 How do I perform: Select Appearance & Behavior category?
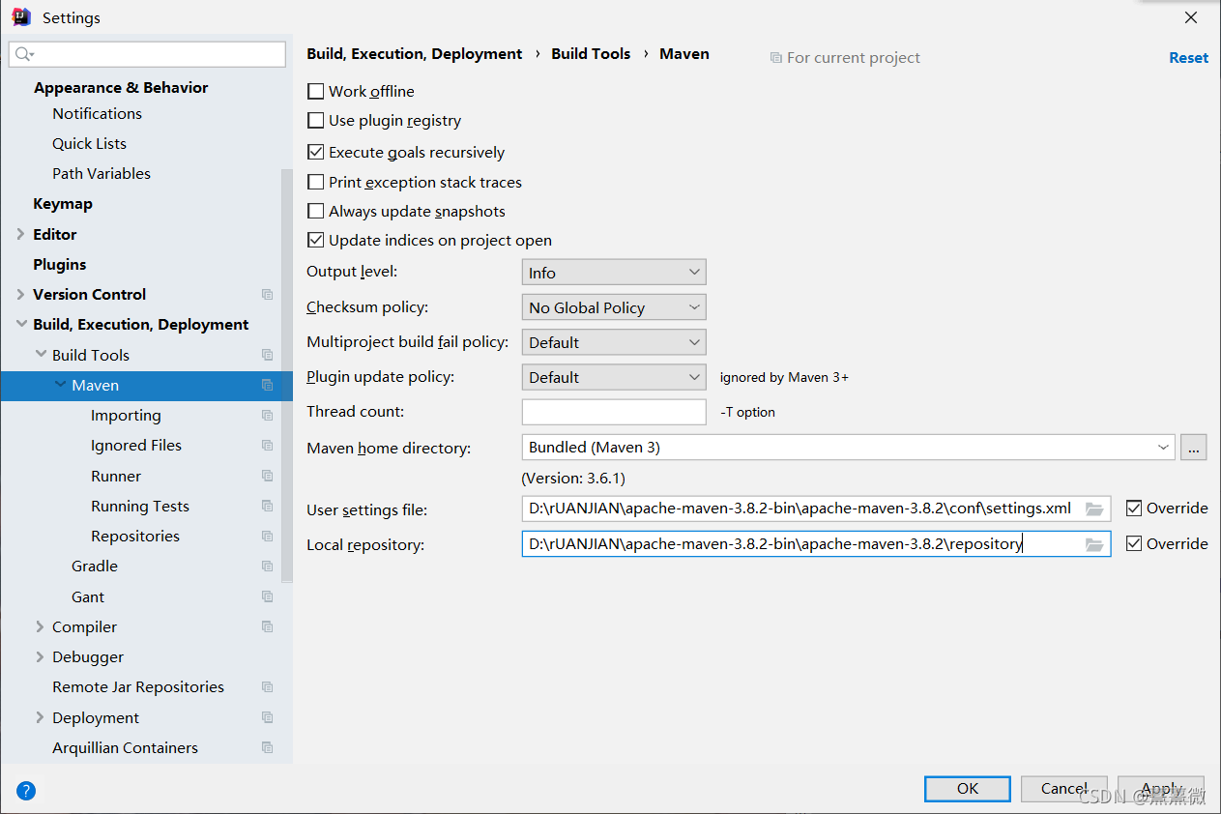tap(121, 87)
